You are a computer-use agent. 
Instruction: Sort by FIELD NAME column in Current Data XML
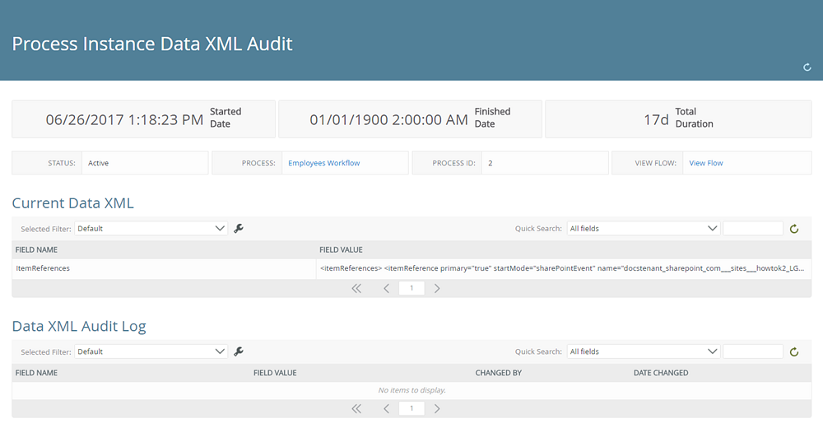coord(37,249)
